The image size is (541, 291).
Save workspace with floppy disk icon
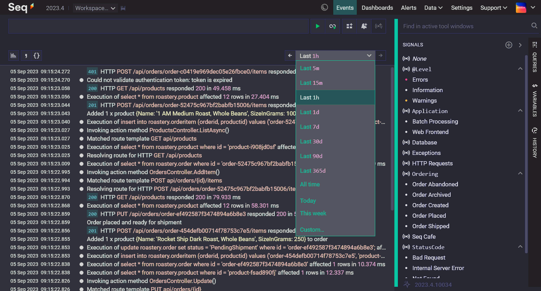pos(123,8)
